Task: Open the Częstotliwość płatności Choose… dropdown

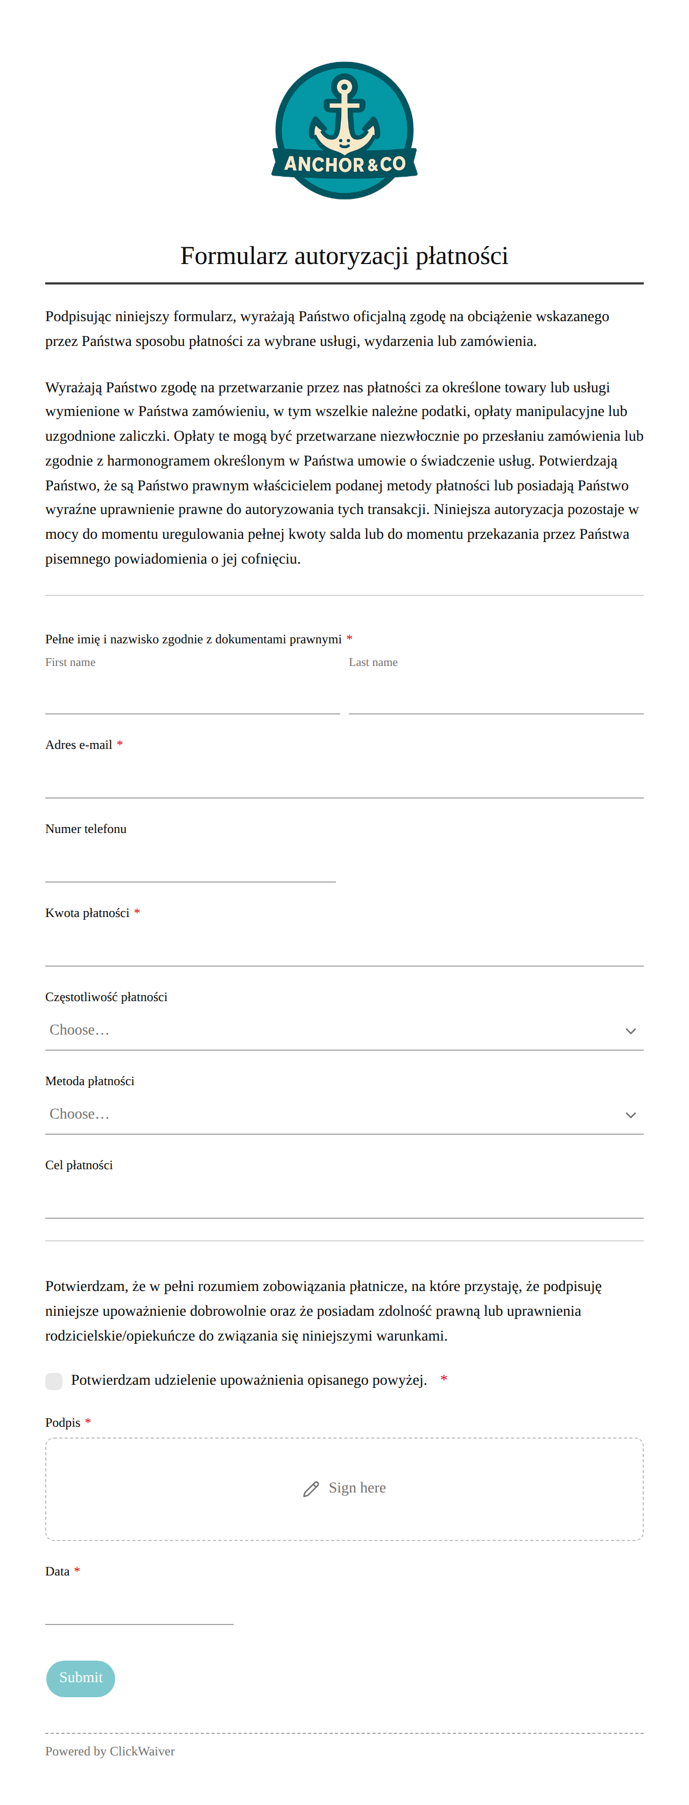Action: (x=344, y=1030)
